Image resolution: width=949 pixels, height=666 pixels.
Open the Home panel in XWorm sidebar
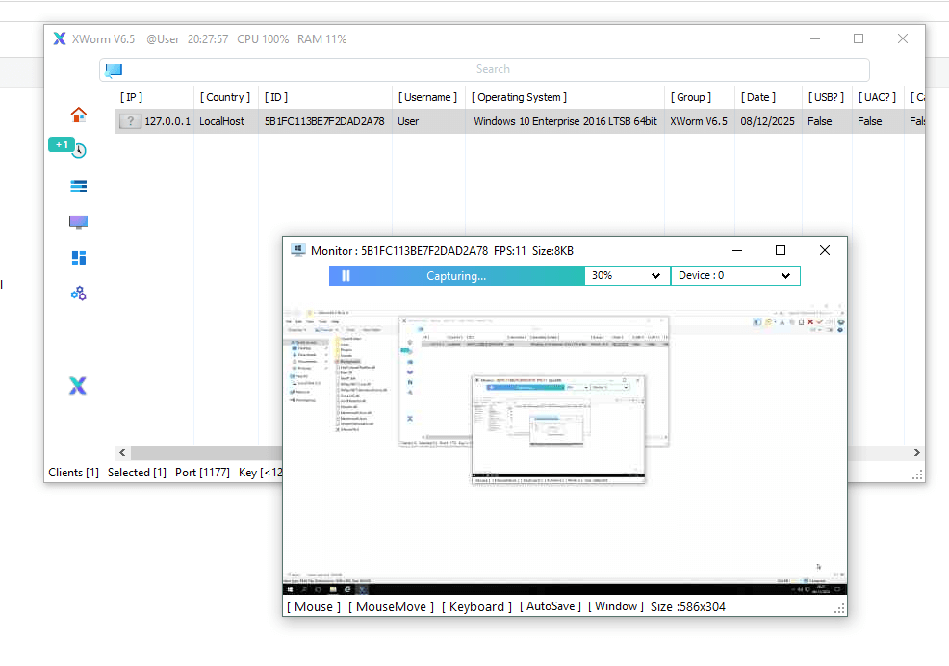[x=78, y=114]
